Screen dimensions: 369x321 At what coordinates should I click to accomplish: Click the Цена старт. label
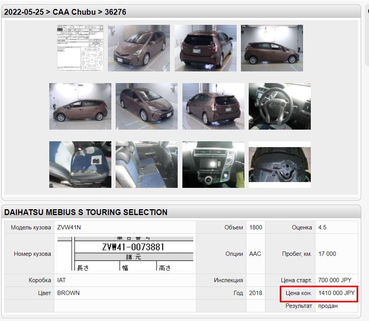(296, 280)
